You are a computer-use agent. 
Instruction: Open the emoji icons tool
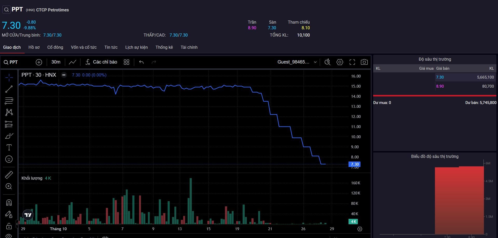9,159
